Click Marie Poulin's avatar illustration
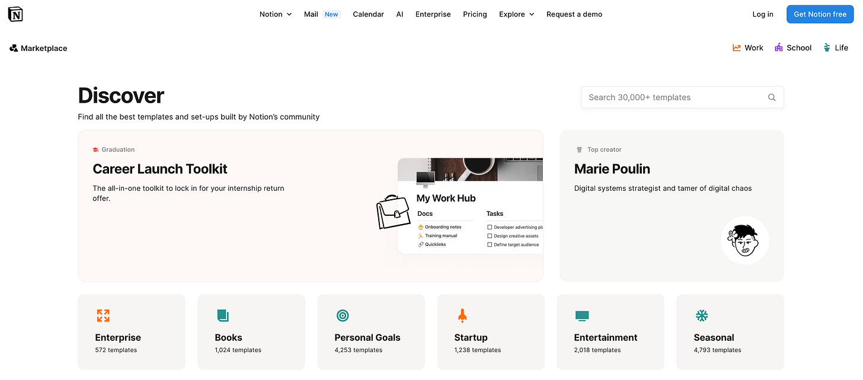This screenshot has height=380, width=863. [745, 240]
